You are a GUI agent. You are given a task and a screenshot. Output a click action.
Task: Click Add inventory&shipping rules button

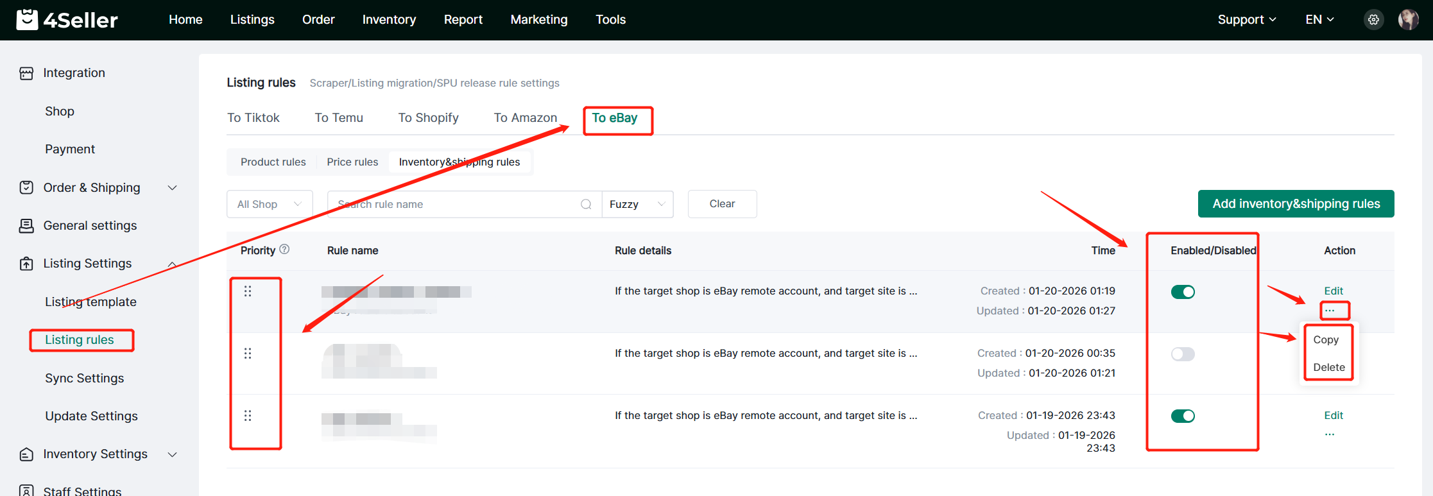(x=1296, y=204)
